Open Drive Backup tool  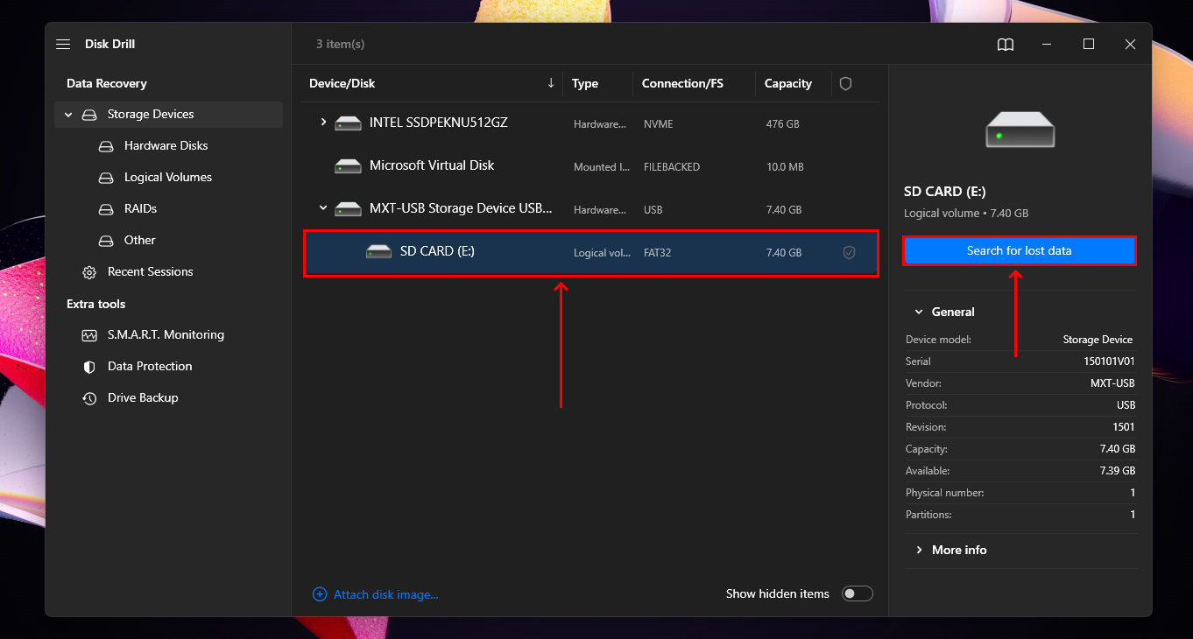[x=143, y=397]
